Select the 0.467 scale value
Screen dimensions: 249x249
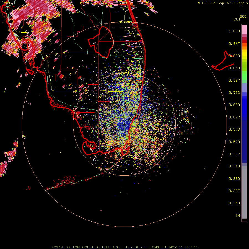pyautogui.click(x=234, y=154)
